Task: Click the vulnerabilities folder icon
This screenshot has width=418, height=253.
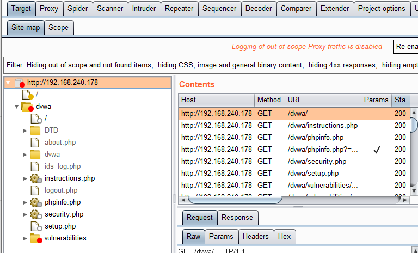Action: pos(36,238)
